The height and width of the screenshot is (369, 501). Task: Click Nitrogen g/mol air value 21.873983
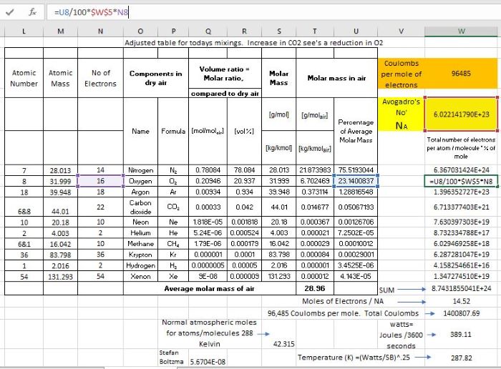tap(315, 170)
